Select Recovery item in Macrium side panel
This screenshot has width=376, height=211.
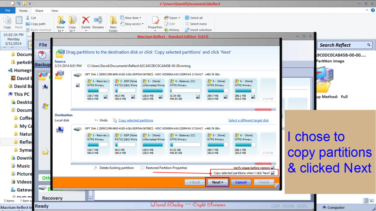(52, 198)
